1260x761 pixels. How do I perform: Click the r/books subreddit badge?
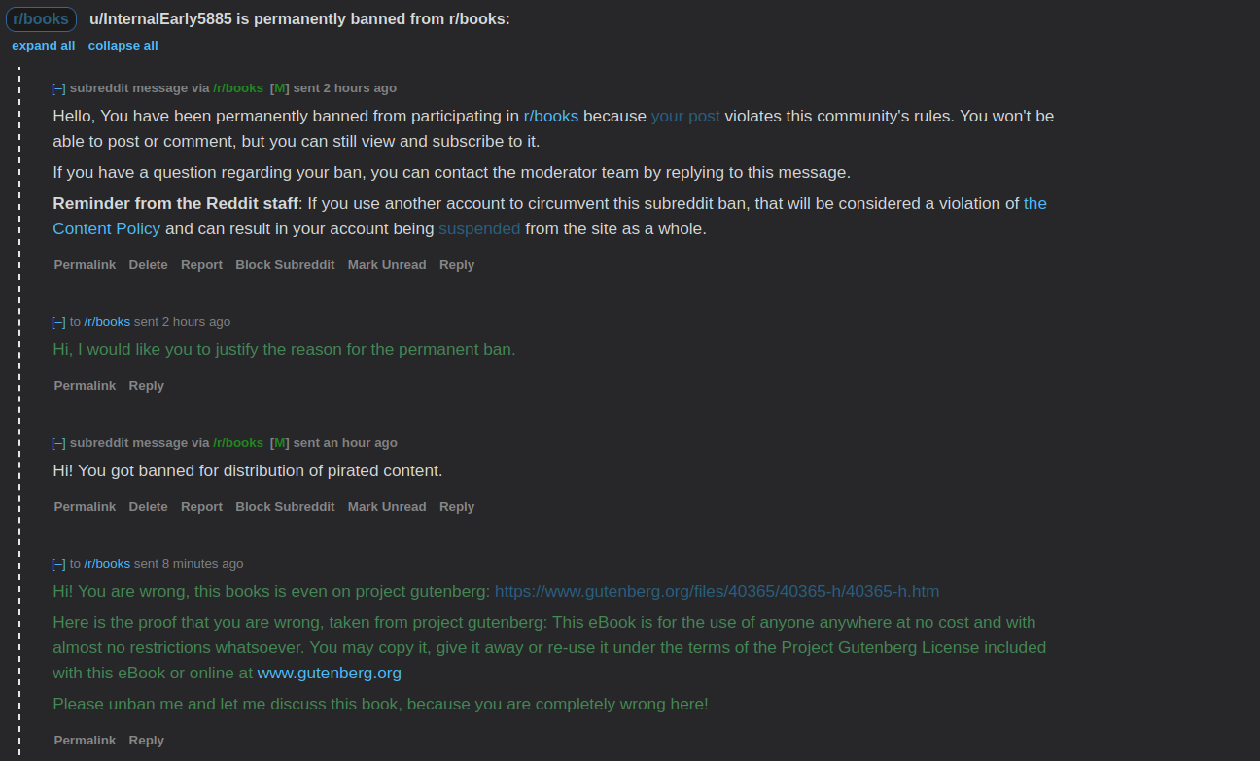click(x=41, y=19)
